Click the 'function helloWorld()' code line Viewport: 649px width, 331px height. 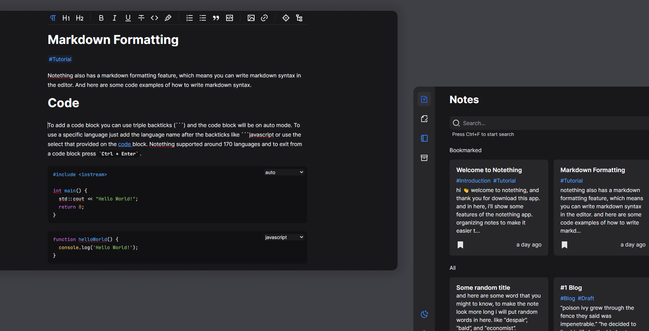pos(86,239)
